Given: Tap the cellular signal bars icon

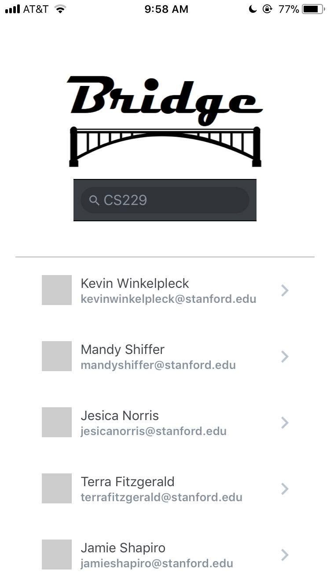Looking at the screenshot, I should (x=12, y=9).
